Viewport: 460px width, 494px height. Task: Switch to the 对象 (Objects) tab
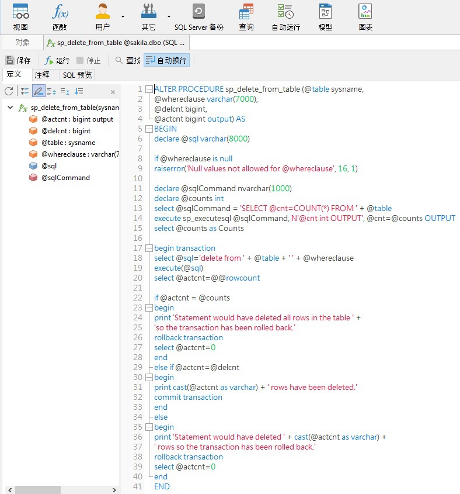pyautogui.click(x=23, y=43)
